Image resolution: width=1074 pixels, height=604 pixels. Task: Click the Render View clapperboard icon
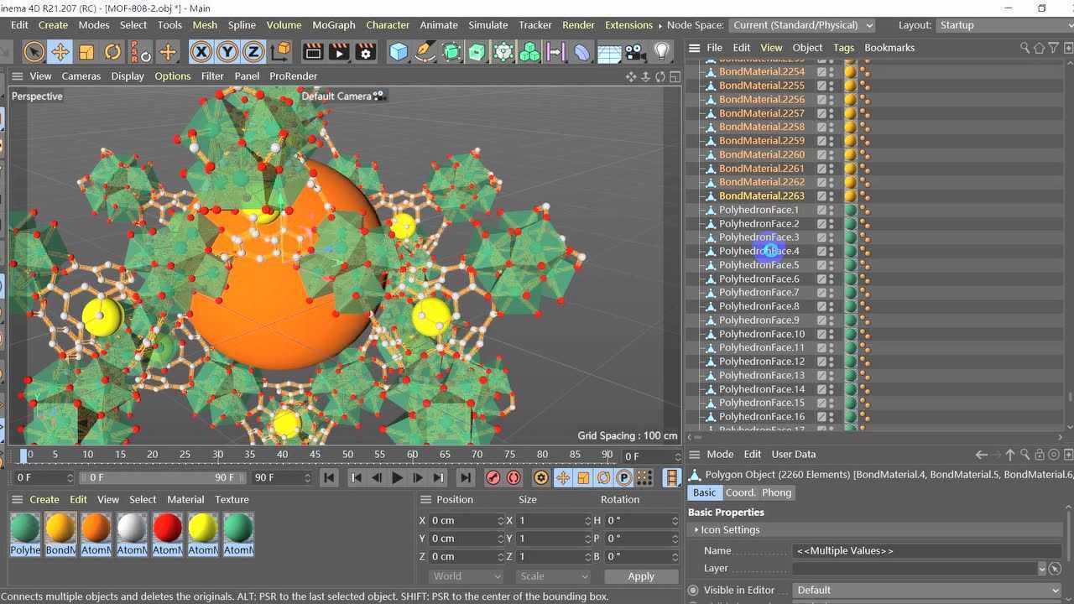(x=312, y=52)
